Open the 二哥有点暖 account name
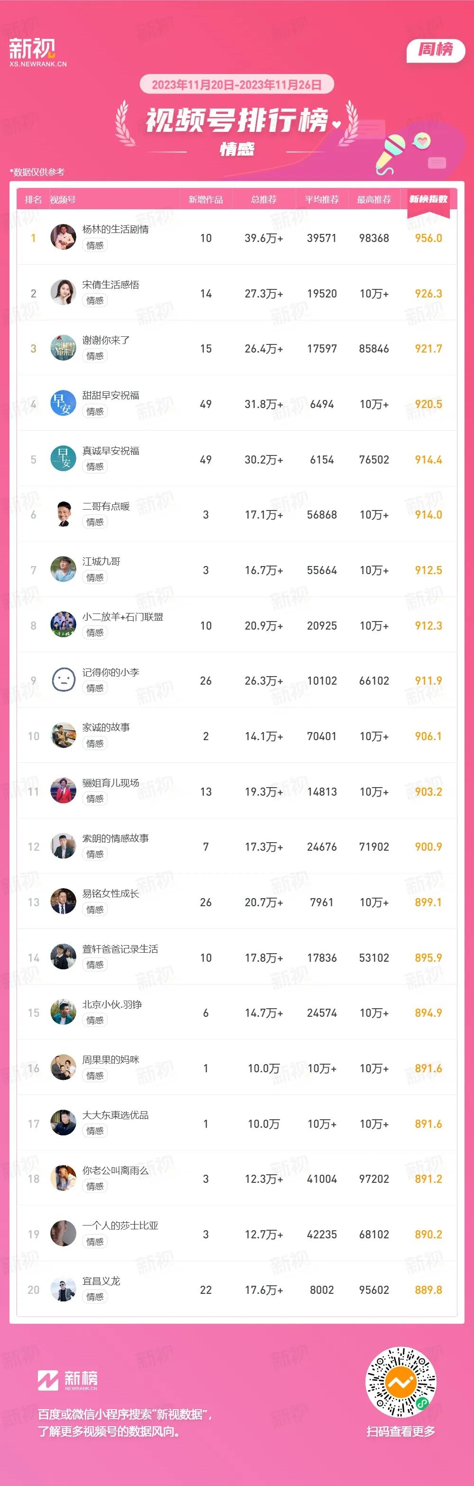Image resolution: width=474 pixels, height=1486 pixels. point(106,507)
